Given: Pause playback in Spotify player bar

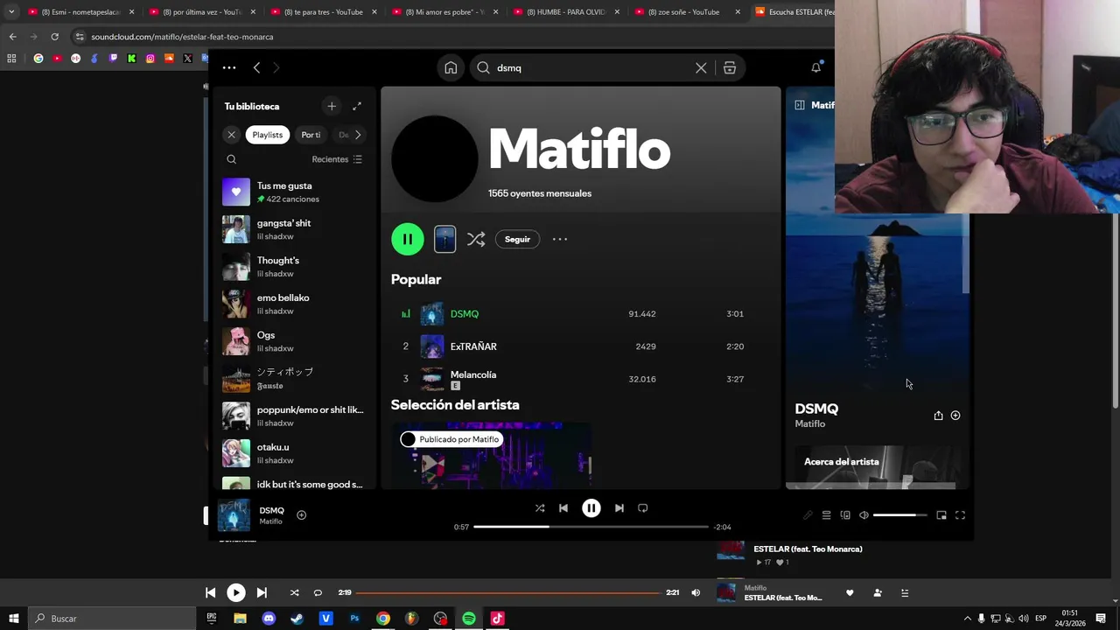Looking at the screenshot, I should (591, 508).
